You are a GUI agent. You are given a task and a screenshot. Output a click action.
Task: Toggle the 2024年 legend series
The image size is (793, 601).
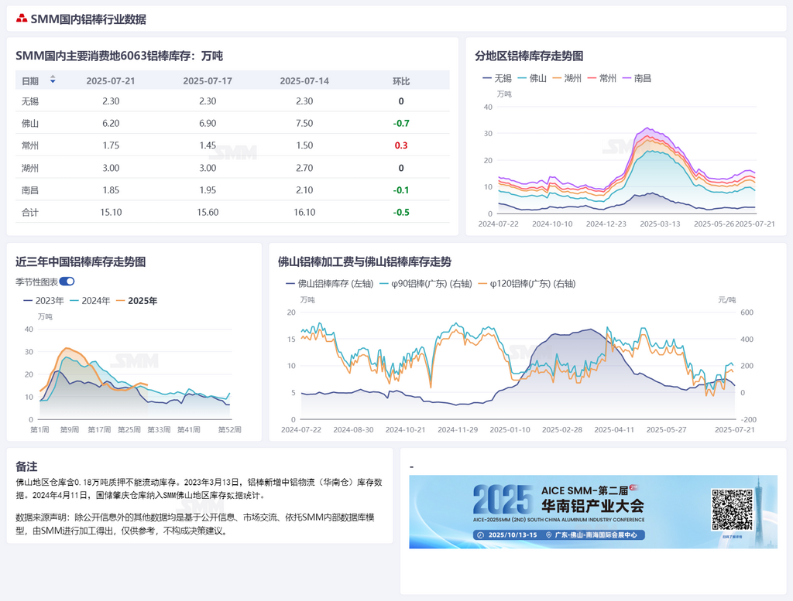click(x=90, y=300)
